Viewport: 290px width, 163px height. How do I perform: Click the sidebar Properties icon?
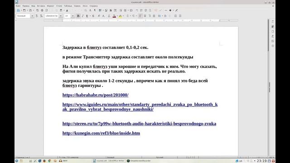pyautogui.click(x=273, y=27)
